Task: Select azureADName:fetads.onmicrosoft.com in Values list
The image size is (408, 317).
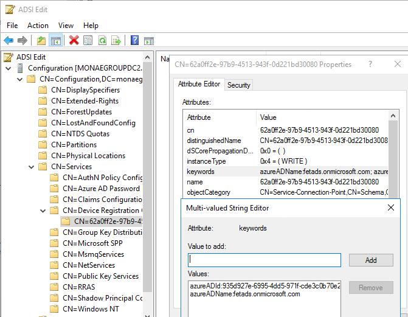Action: (245, 294)
